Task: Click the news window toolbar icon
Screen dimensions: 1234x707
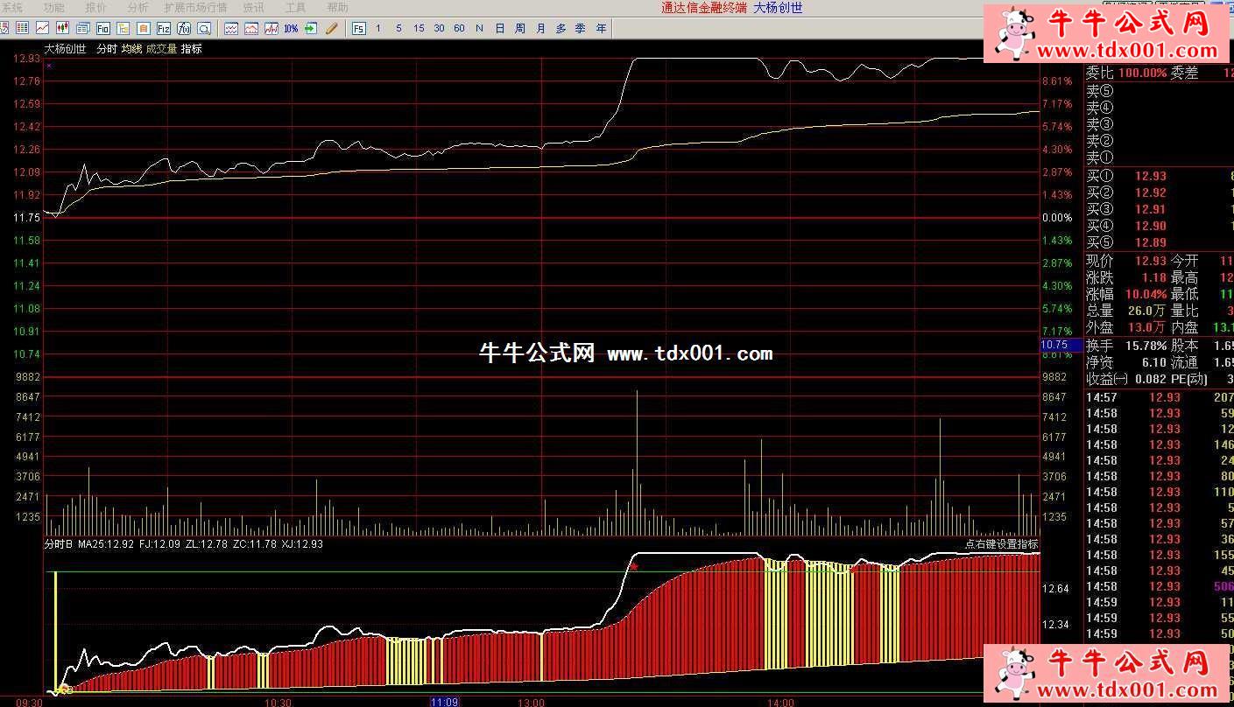Action: click(x=82, y=28)
